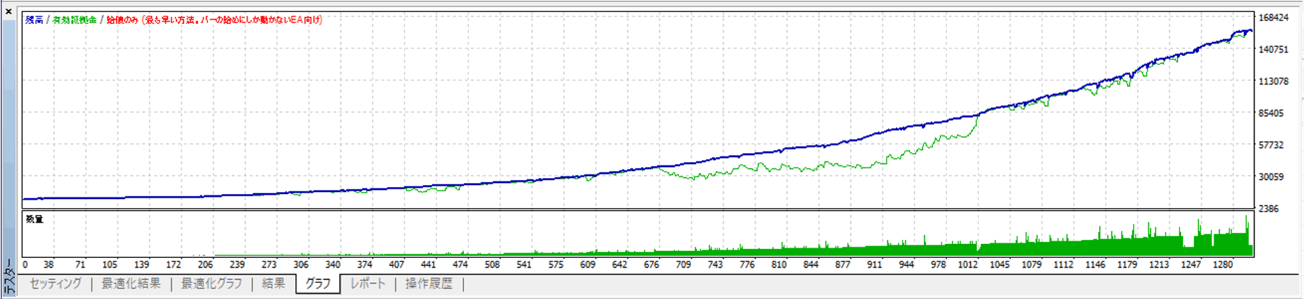
Task: Go to the 結果 tab
Action: click(273, 284)
